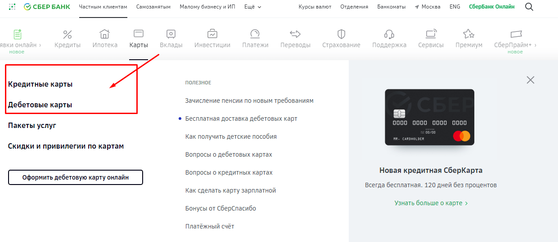This screenshot has width=558, height=242.
Task: Open Малому бизнесу и ИП tab
Action: pyautogui.click(x=207, y=7)
